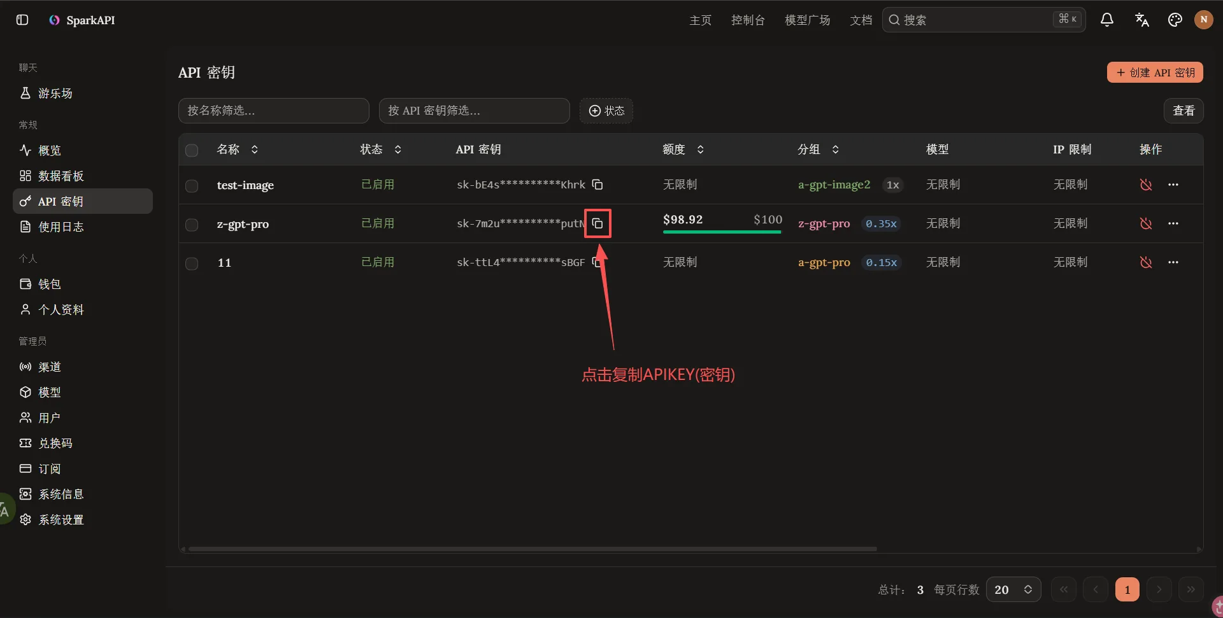Copy the test-image API key

pos(597,185)
